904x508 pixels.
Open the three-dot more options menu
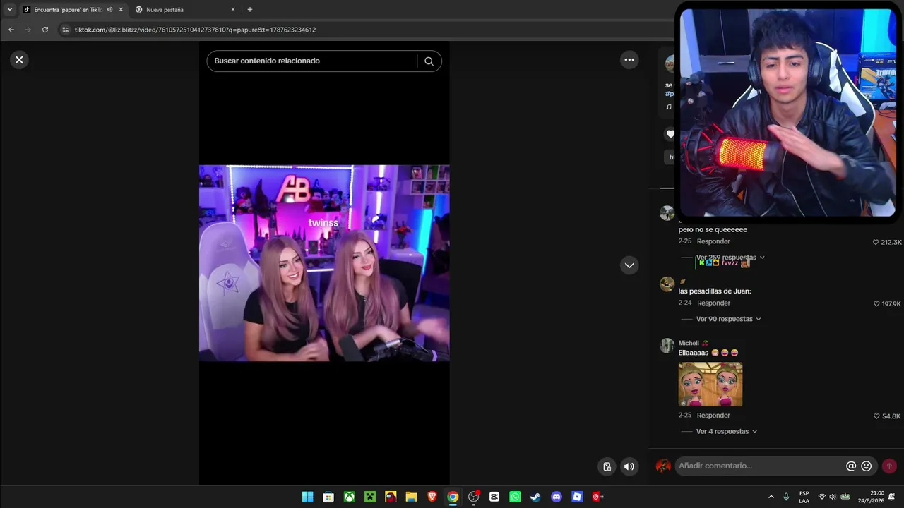click(x=629, y=60)
